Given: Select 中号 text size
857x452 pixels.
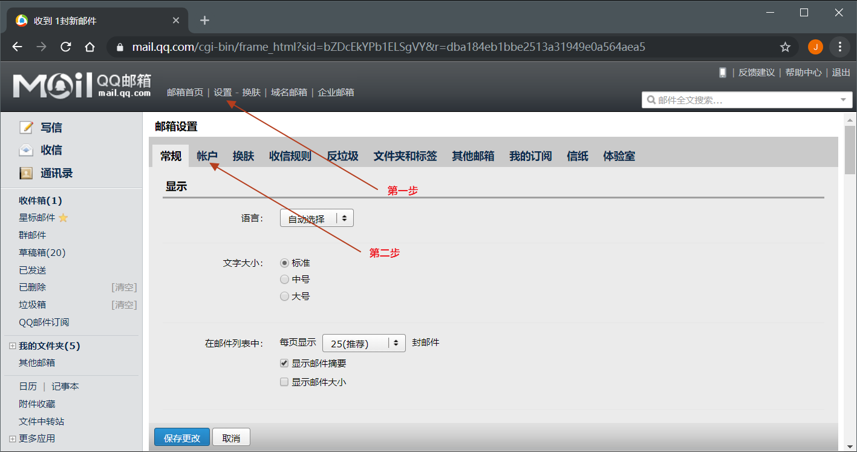Looking at the screenshot, I should coord(284,280).
